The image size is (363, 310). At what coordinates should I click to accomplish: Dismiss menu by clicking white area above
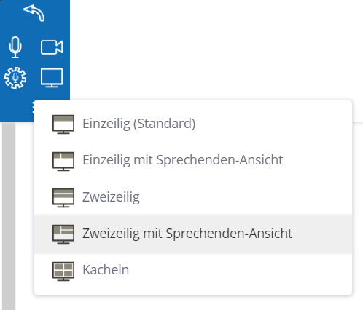click(x=216, y=49)
